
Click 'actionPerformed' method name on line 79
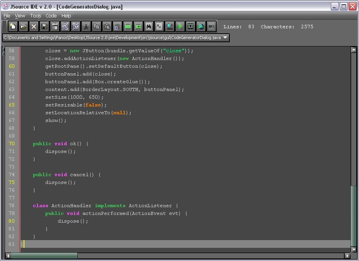point(106,213)
